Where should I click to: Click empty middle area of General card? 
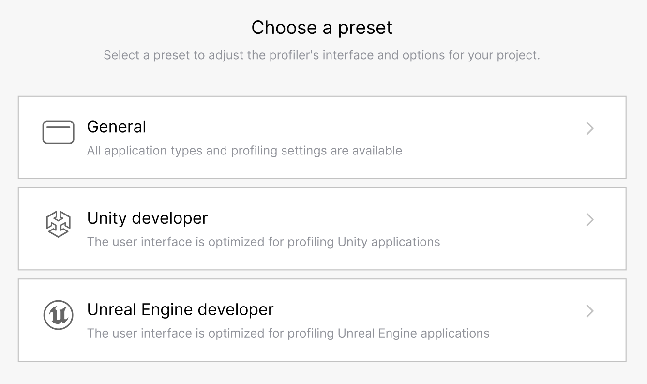[484, 138]
